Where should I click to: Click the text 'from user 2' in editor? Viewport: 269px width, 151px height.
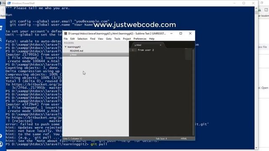[x=146, y=50]
